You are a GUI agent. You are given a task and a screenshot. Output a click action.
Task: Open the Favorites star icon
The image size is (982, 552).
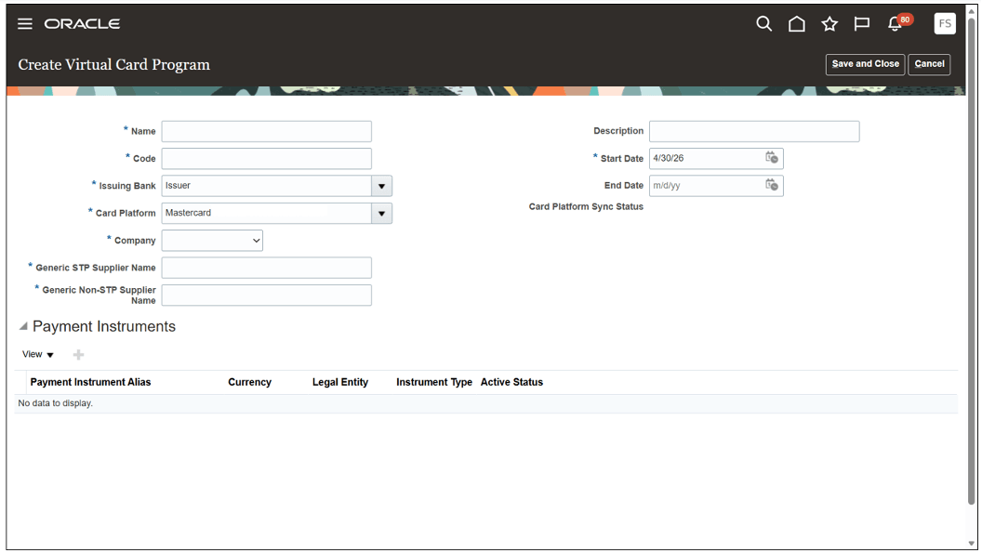829,24
